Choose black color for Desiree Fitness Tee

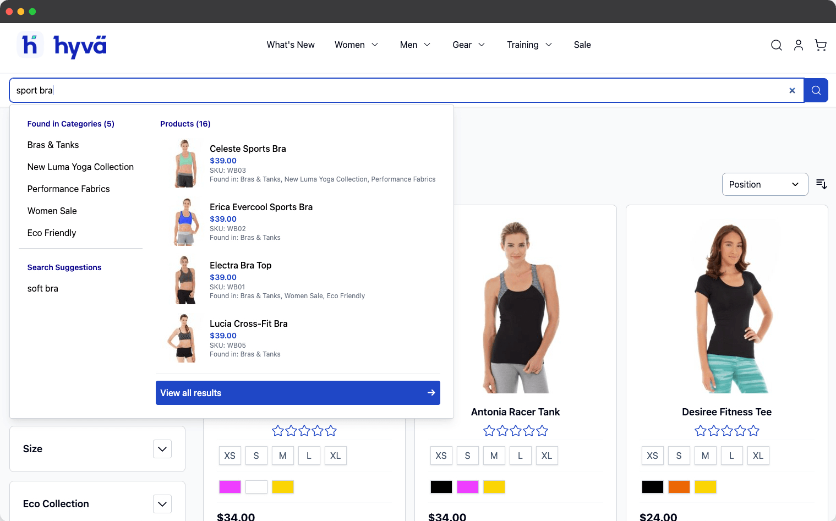pos(652,487)
